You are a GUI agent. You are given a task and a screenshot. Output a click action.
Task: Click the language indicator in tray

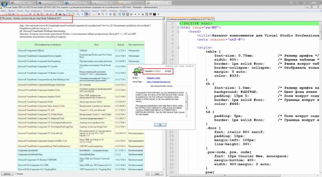pyautogui.click(x=291, y=3)
